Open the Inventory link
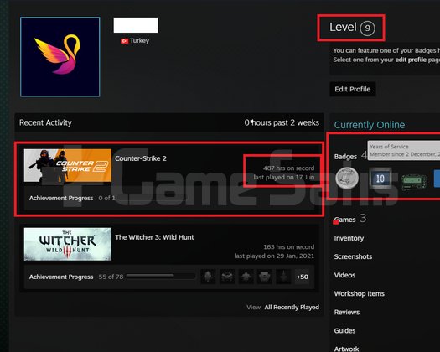 click(349, 238)
